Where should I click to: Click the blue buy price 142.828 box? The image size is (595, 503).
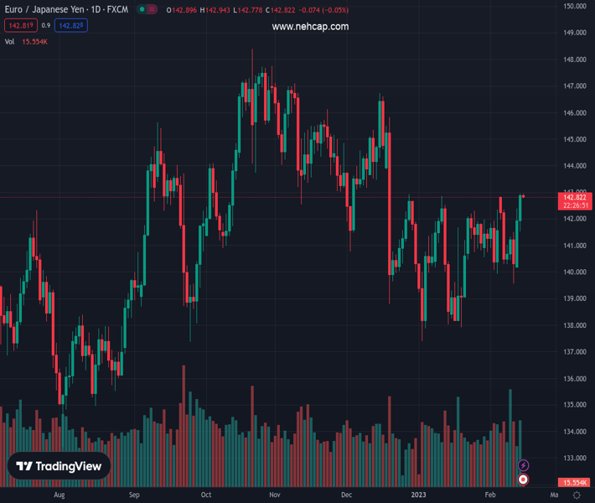coord(70,26)
